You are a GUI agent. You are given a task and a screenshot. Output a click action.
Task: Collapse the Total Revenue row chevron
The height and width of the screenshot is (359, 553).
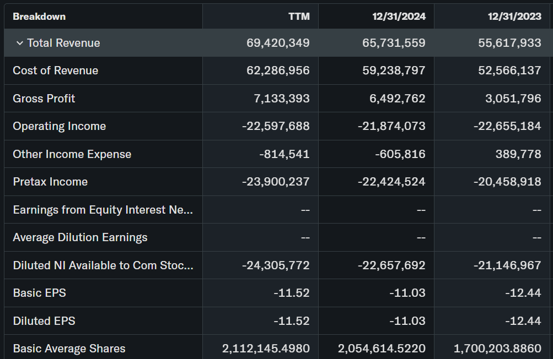pos(20,43)
